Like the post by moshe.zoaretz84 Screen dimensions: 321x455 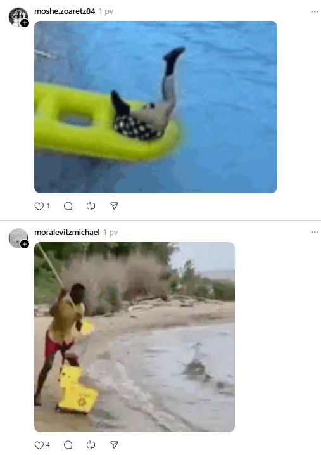pos(39,206)
